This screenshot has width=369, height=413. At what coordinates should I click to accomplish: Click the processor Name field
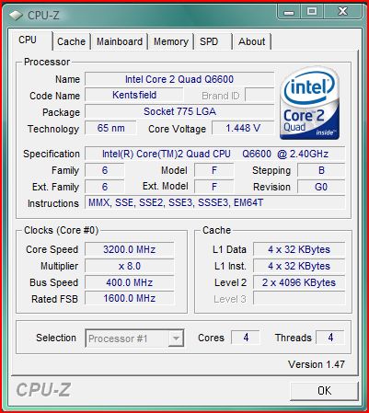tap(179, 79)
